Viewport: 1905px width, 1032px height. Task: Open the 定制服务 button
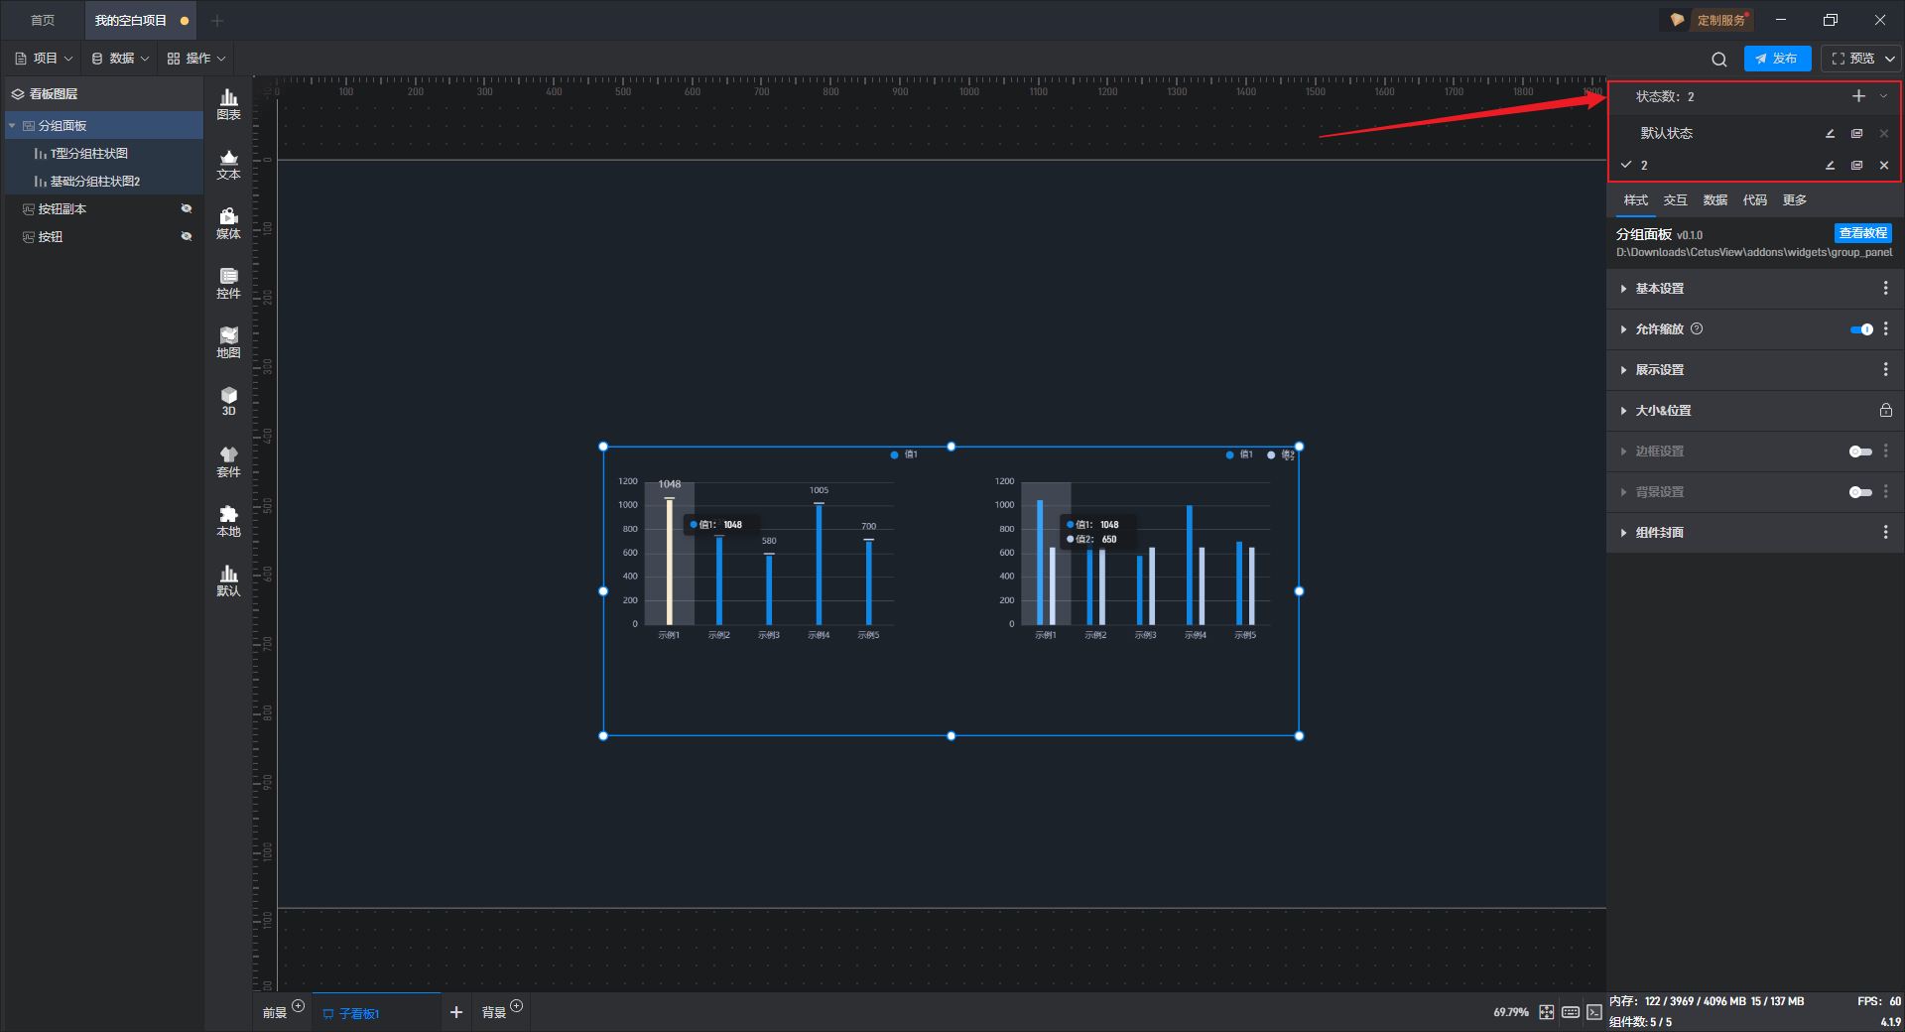1707,20
